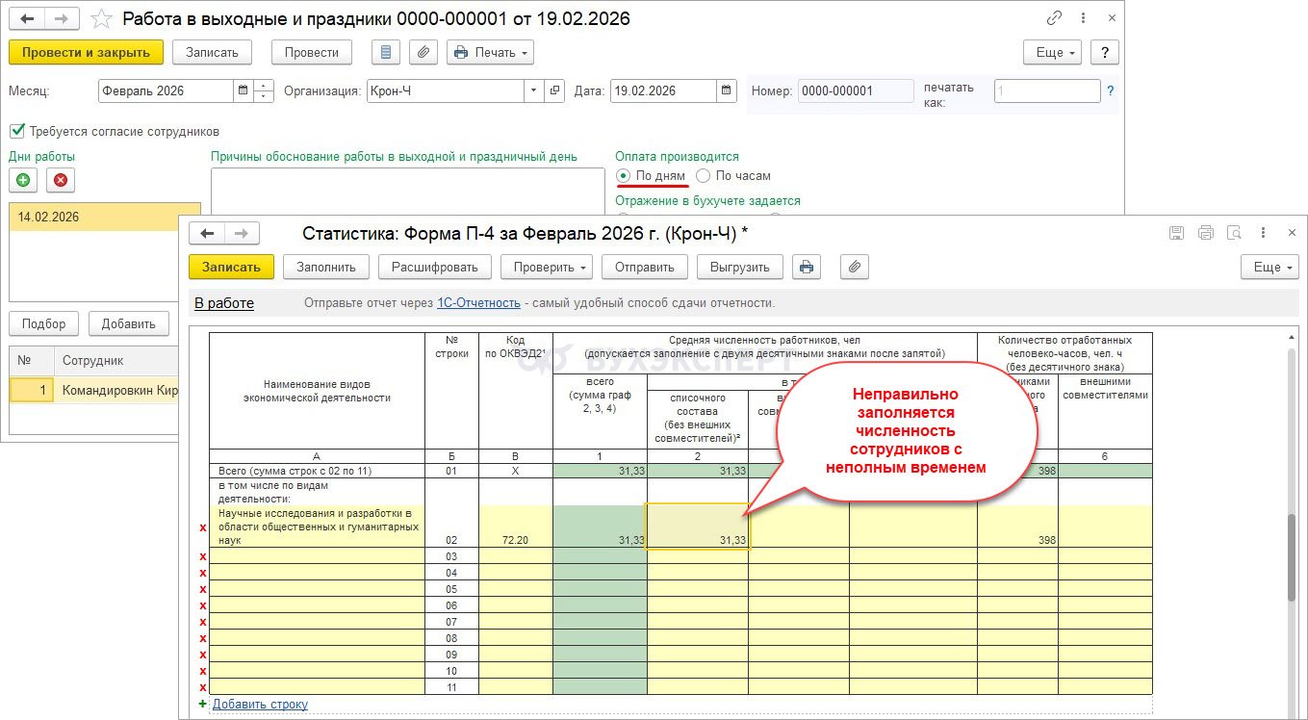Select the 'По часам' radio button
Viewport: 1308px width, 720px height.
[703, 176]
